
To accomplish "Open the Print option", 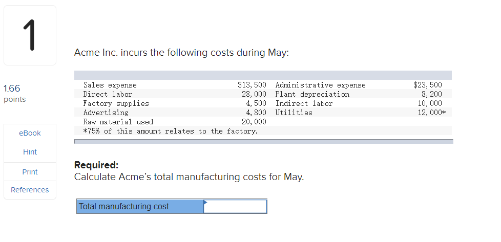I will [x=30, y=172].
